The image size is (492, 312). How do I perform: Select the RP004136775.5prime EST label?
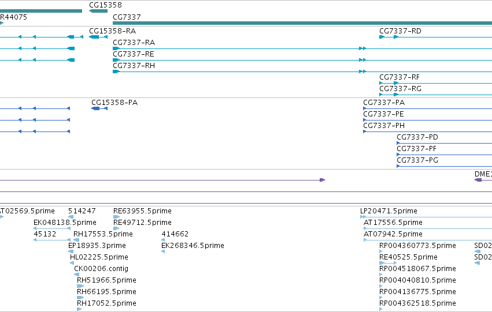click(x=417, y=292)
